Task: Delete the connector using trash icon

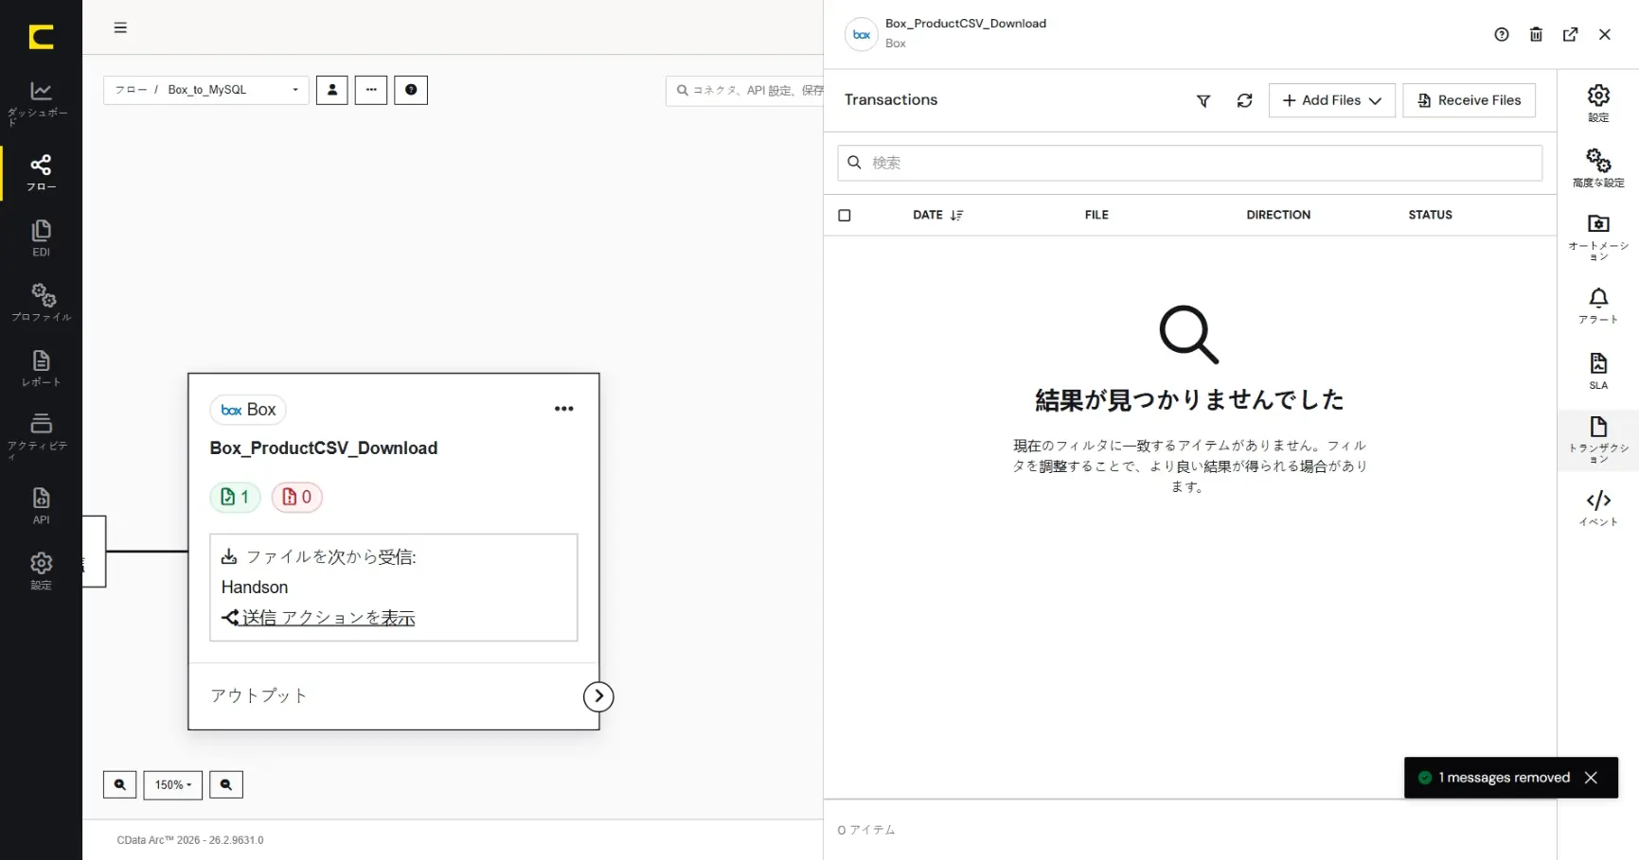Action: pos(1536,34)
